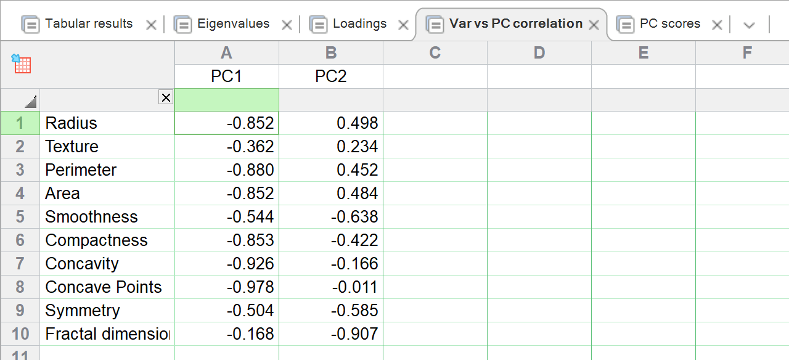Image resolution: width=789 pixels, height=360 pixels.
Task: Click the Radius PC1 cell value -0.852
Action: 226,123
